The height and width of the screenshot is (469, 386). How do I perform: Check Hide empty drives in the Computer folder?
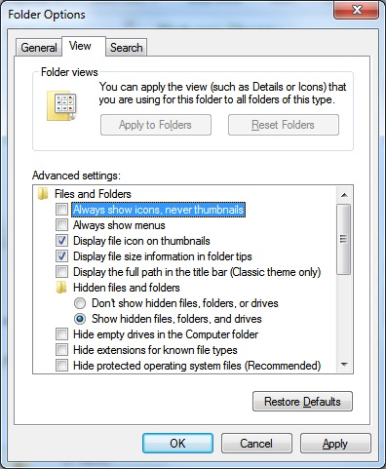tap(61, 334)
